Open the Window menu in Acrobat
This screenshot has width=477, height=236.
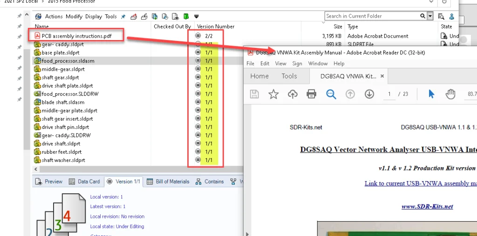[318, 63]
